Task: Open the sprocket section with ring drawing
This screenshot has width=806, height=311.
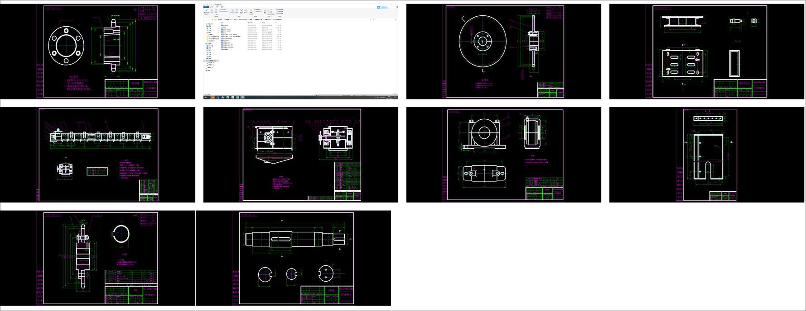Action: pos(97,258)
